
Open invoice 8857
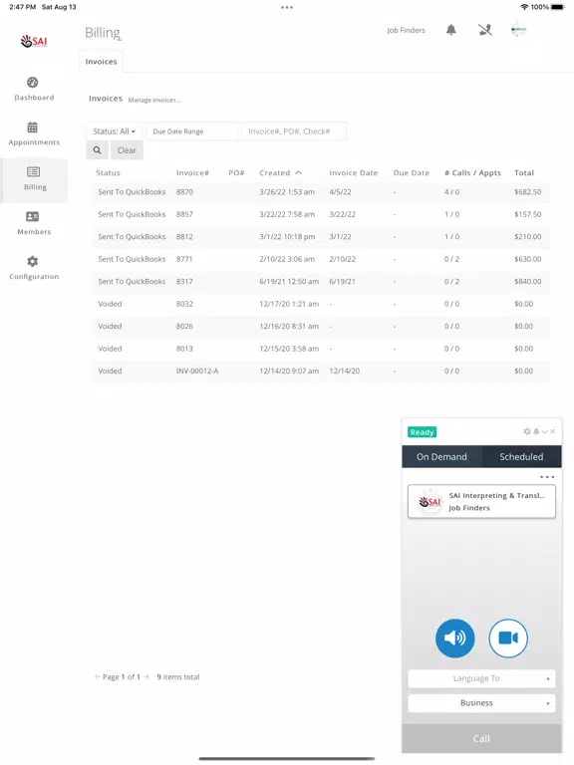click(321, 214)
